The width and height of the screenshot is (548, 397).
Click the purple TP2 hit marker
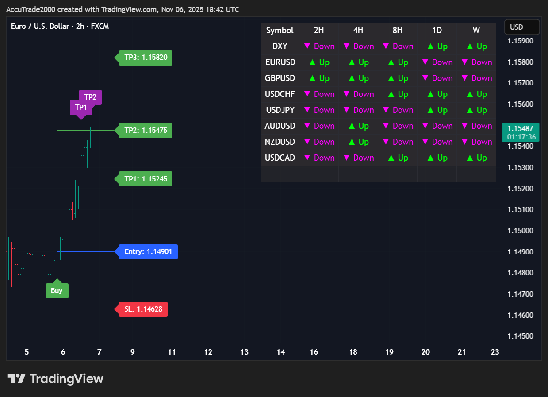point(91,97)
